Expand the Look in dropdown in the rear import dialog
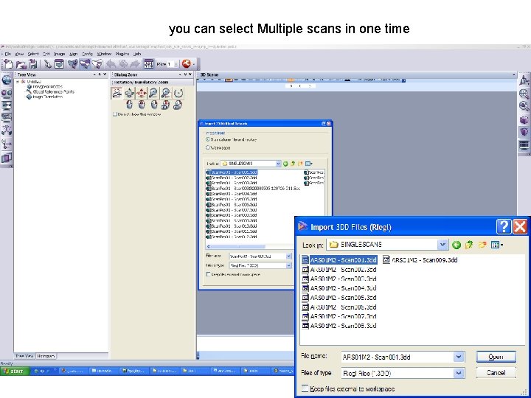Image resolution: width=531 pixels, height=398 pixels. 278,164
